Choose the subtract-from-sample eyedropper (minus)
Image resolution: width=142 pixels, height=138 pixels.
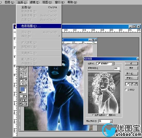click(x=136, y=84)
